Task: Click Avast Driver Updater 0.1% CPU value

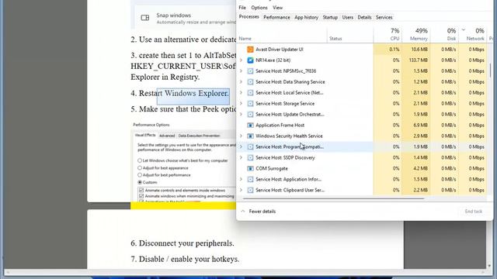Action: tap(394, 50)
